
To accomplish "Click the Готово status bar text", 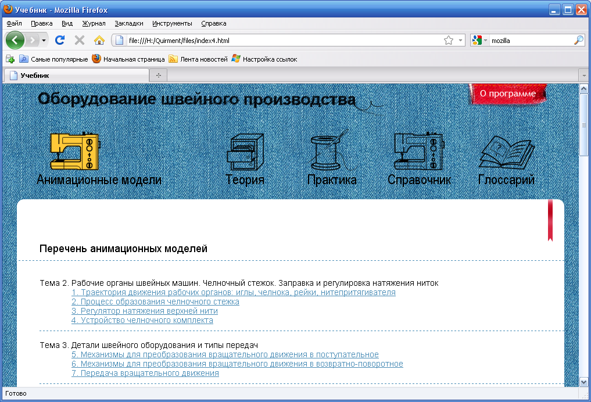I will click(x=16, y=393).
